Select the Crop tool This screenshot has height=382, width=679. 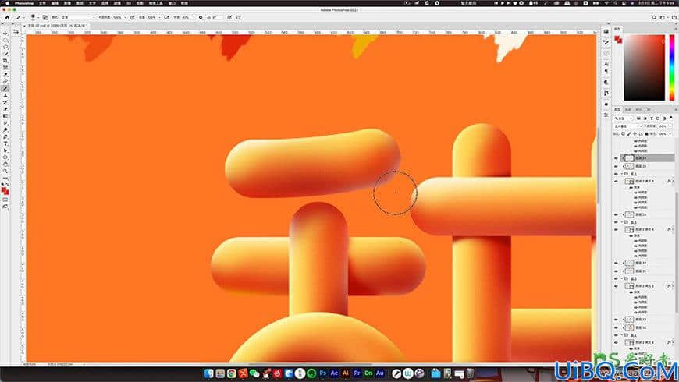click(5, 61)
